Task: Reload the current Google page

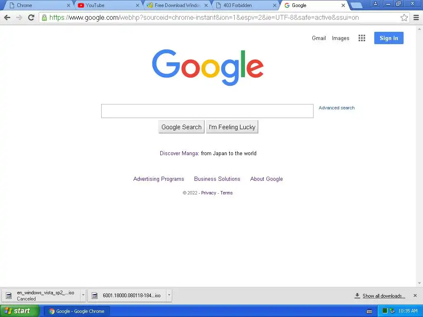Action: coord(31,17)
